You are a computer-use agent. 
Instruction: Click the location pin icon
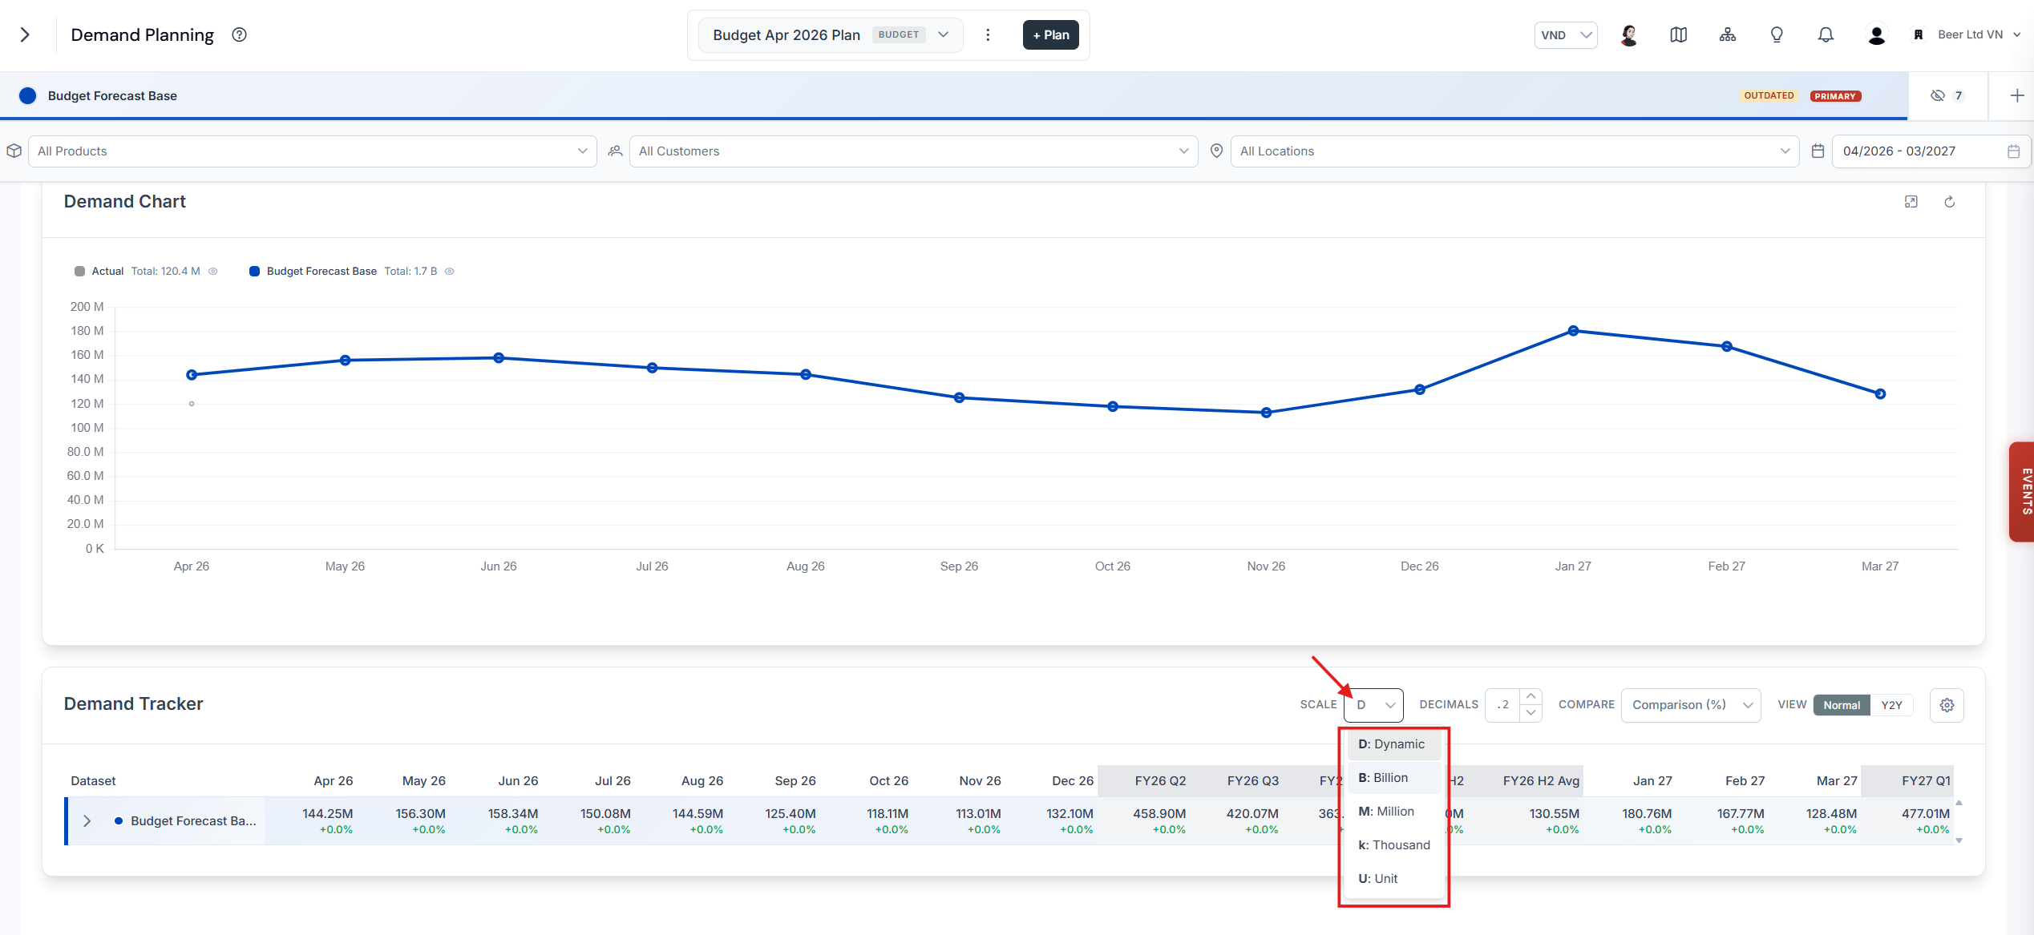click(1216, 151)
